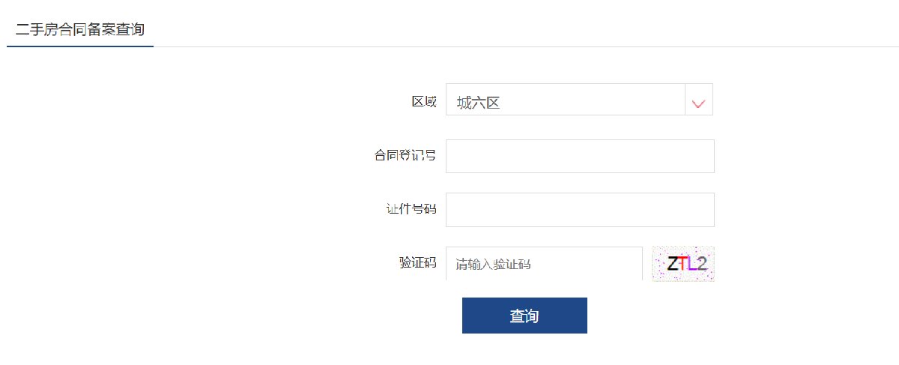899x365 pixels.
Task: Click the blue underline beneath the page tab
Action: pos(79,46)
